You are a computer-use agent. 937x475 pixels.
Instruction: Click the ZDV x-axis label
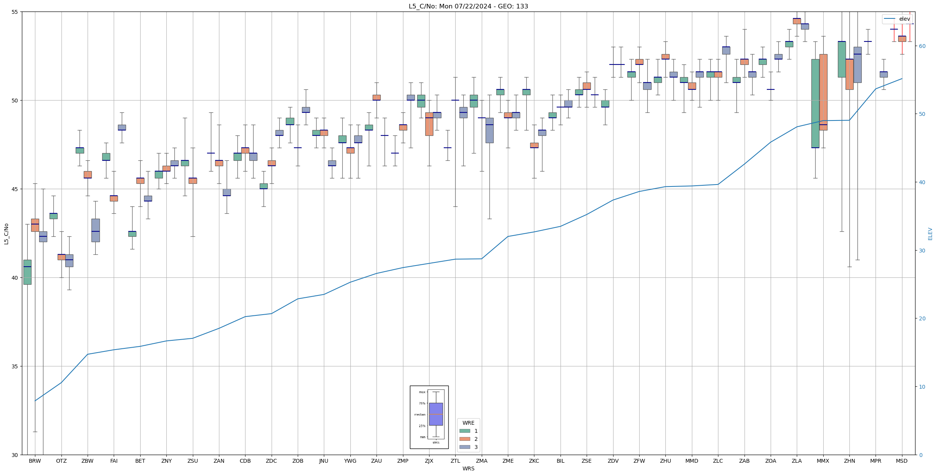pyautogui.click(x=613, y=461)
